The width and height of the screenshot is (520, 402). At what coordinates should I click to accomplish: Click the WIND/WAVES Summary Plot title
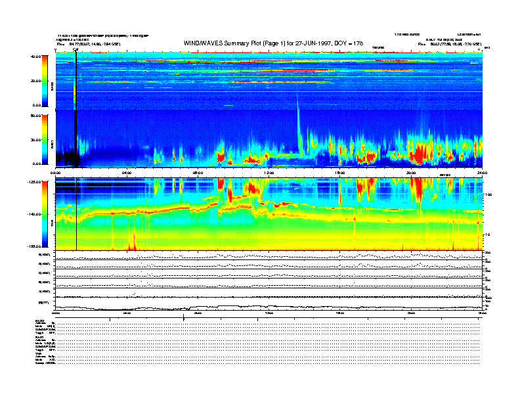(273, 43)
